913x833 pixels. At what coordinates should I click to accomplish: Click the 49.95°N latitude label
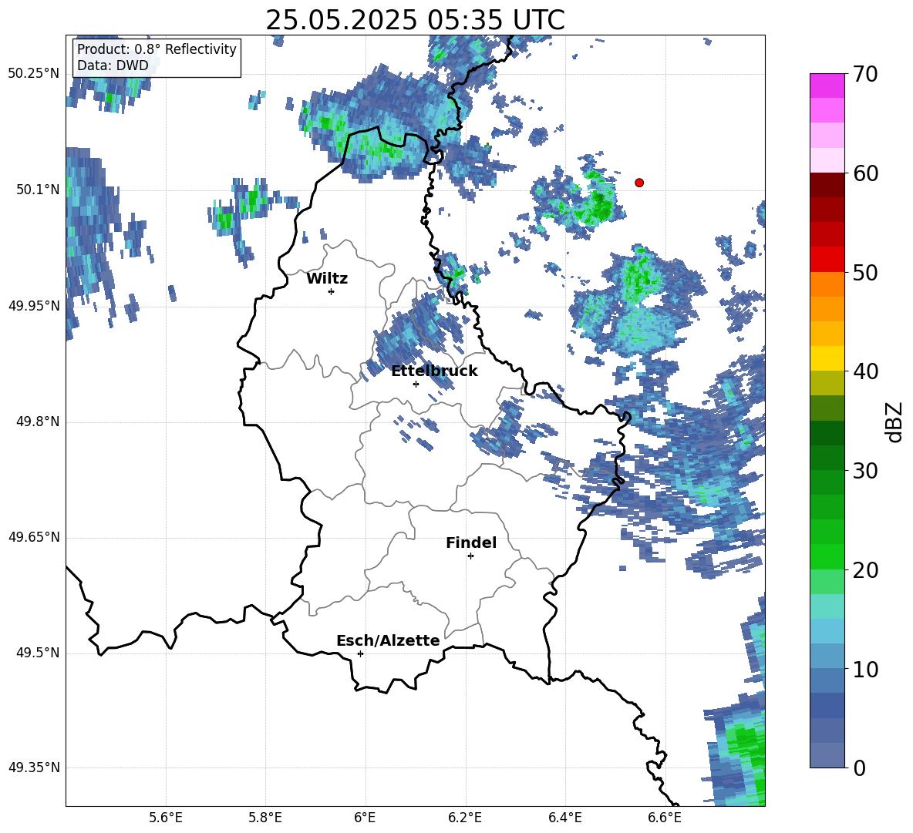(34, 306)
